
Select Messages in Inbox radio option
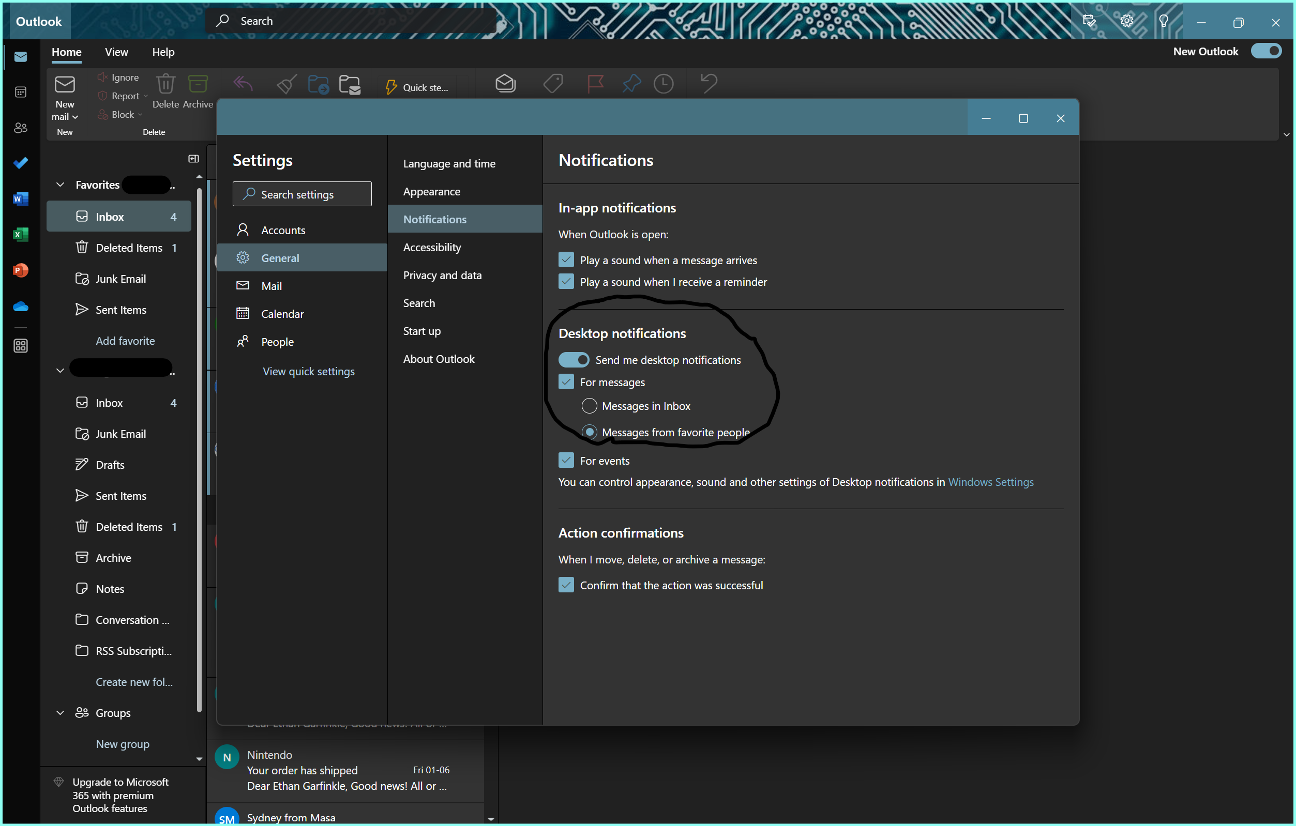[590, 406]
